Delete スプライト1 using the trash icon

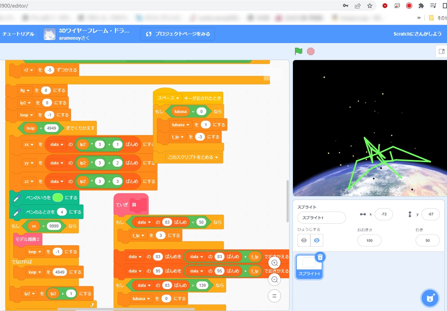coord(320,257)
